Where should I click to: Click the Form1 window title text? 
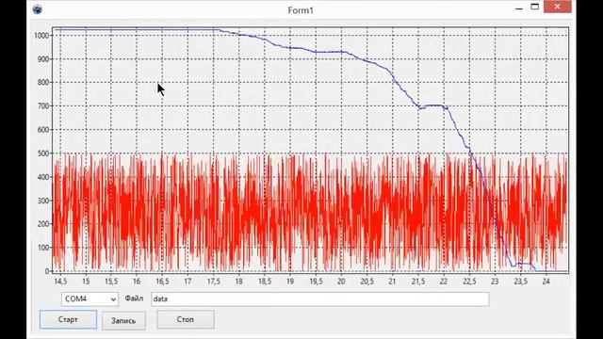point(301,10)
